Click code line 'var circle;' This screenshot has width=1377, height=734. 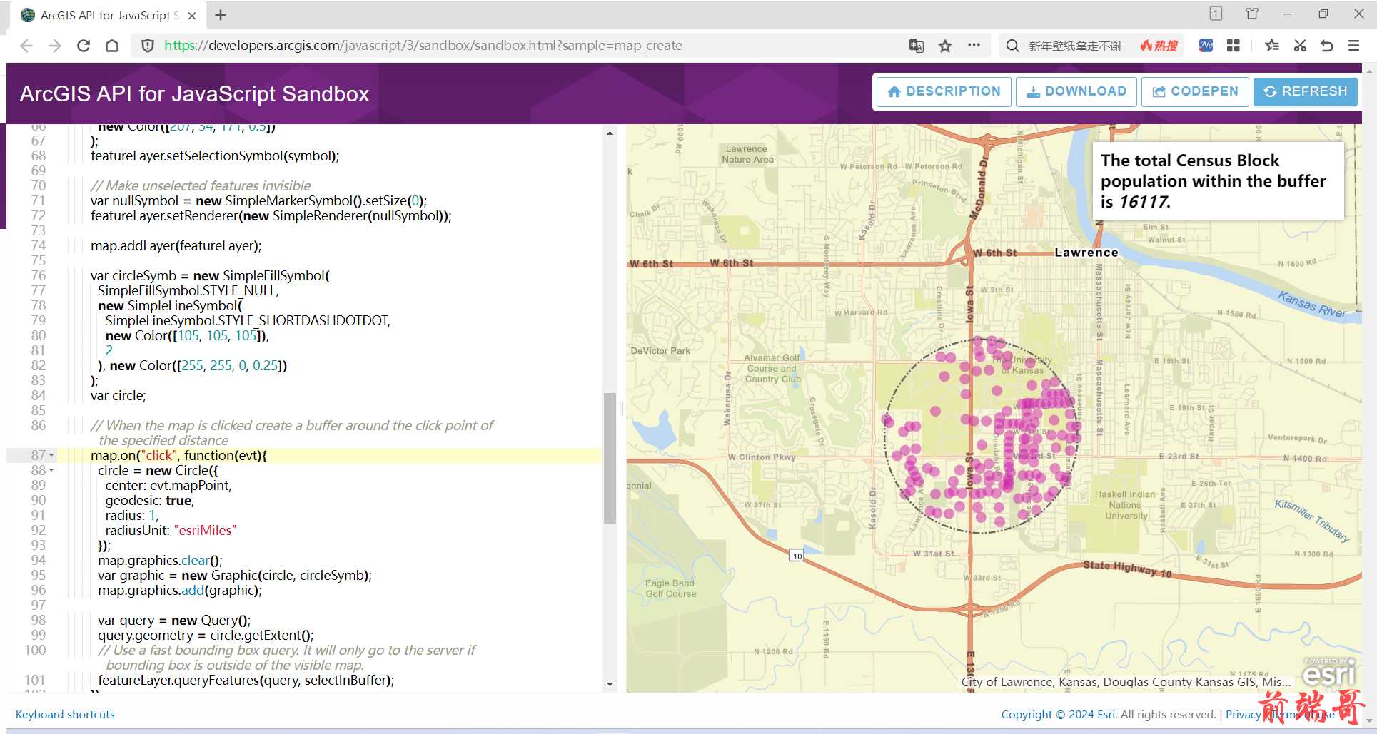[118, 395]
